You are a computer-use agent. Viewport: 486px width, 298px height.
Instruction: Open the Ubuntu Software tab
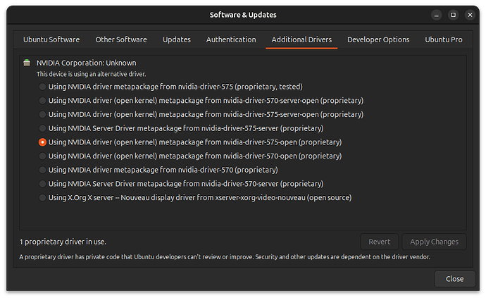click(x=51, y=39)
